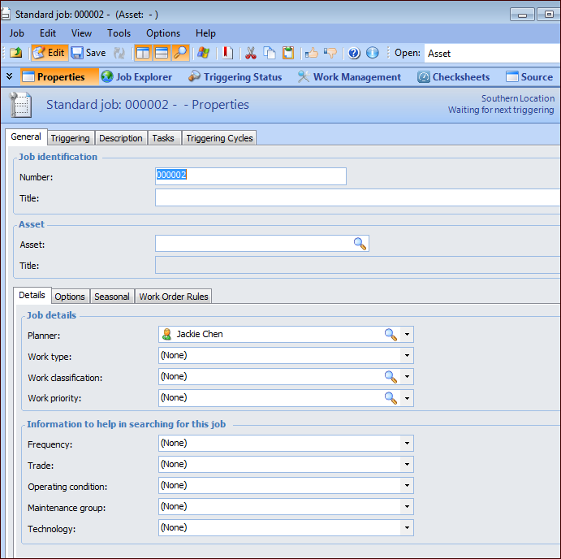Open the Tools menu
561x559 pixels.
coord(119,33)
